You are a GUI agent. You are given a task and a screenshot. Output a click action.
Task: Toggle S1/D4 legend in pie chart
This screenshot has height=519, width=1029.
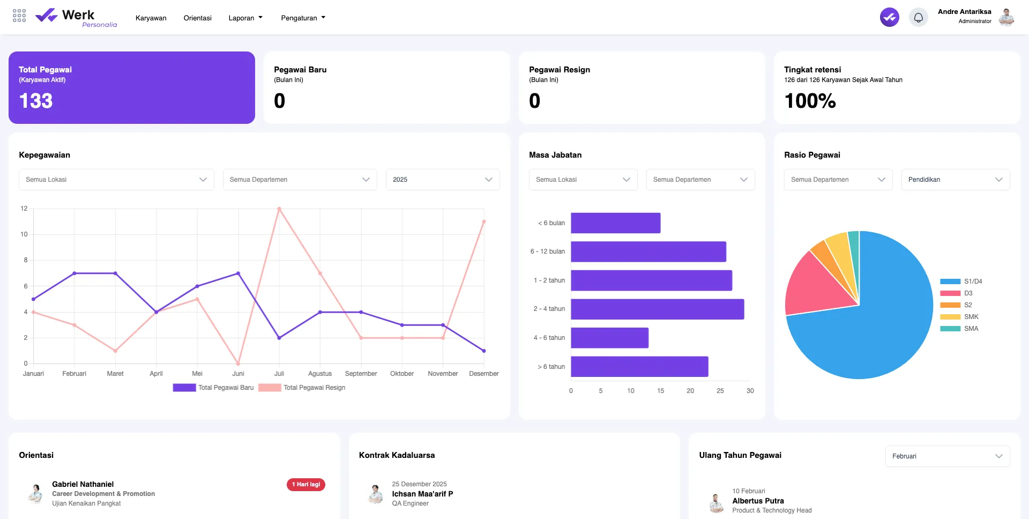pyautogui.click(x=961, y=281)
